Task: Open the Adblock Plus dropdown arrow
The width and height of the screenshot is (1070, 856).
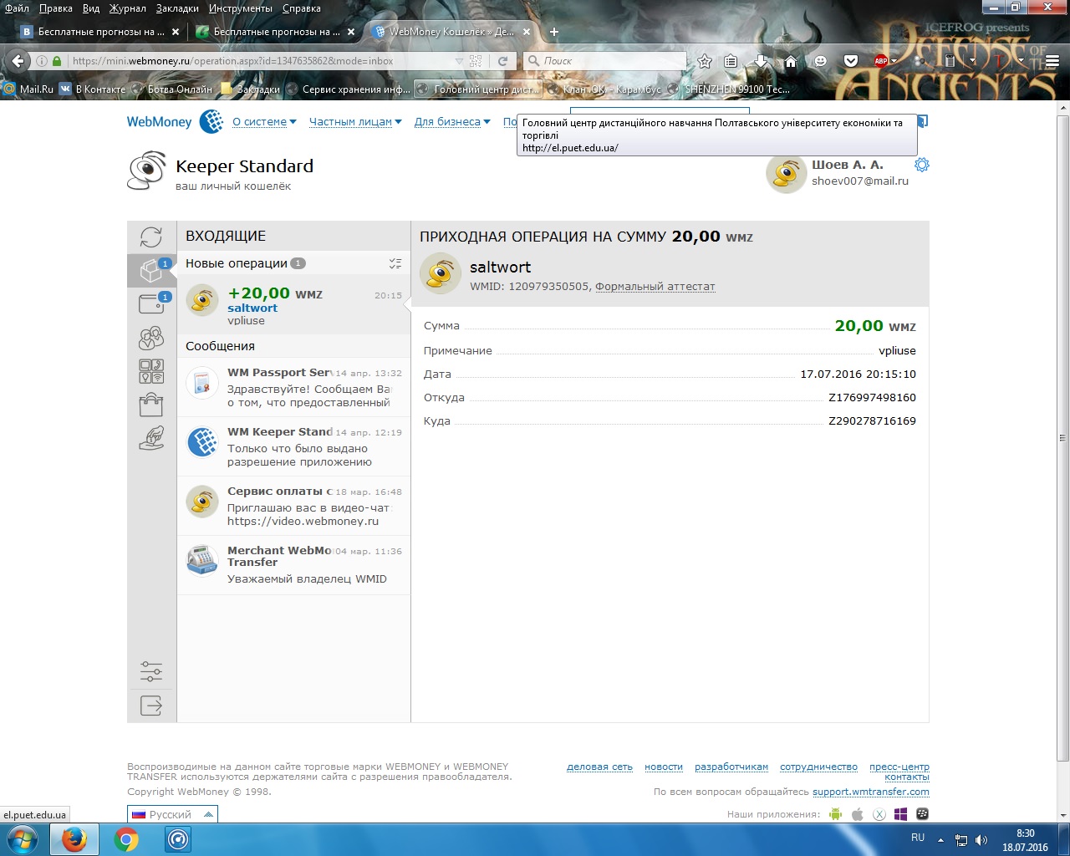Action: coord(894,61)
